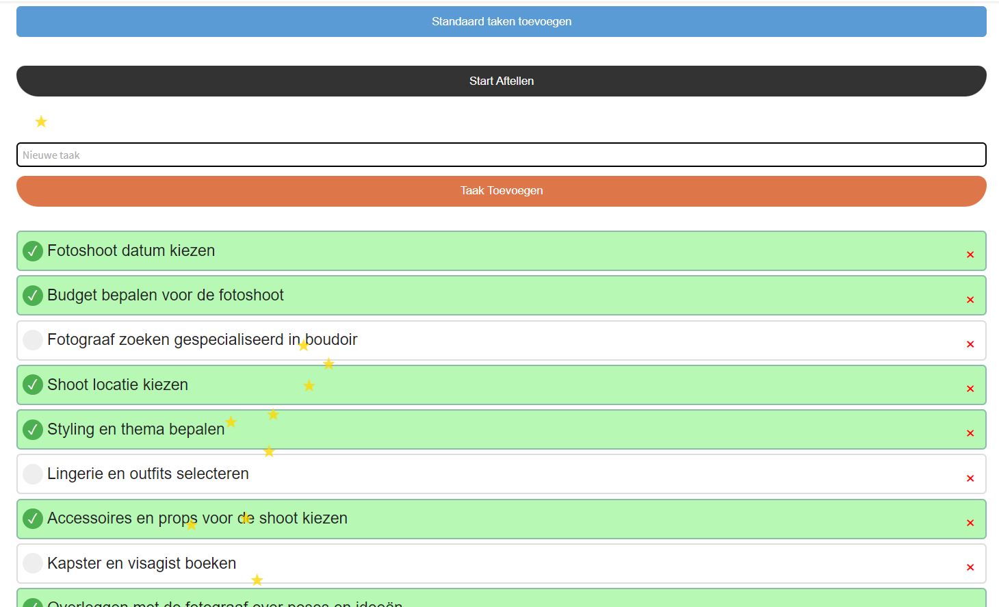Viewport: 999px width, 607px height.
Task: Uncheck Styling en thema bepalen task
Action: (33, 430)
